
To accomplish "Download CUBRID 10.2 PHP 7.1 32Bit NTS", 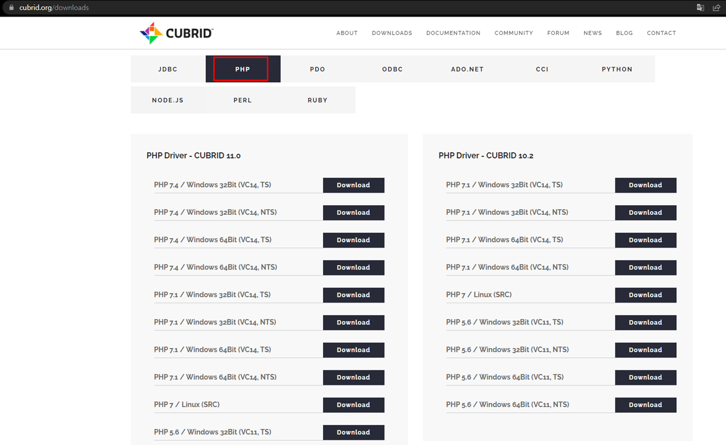I will pyautogui.click(x=645, y=212).
